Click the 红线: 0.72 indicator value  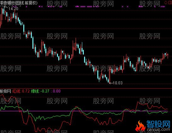(21, 91)
